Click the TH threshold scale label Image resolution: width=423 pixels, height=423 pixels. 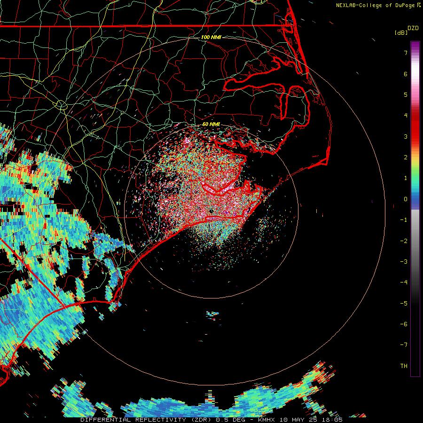tap(404, 366)
